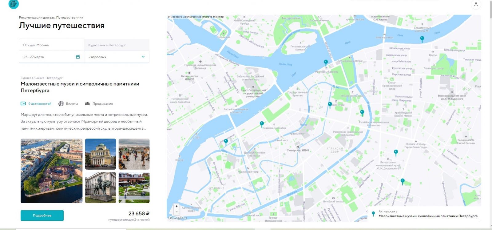The height and width of the screenshot is (230, 492).
Task: Zoom in the map with plus button
Action: 177,206
